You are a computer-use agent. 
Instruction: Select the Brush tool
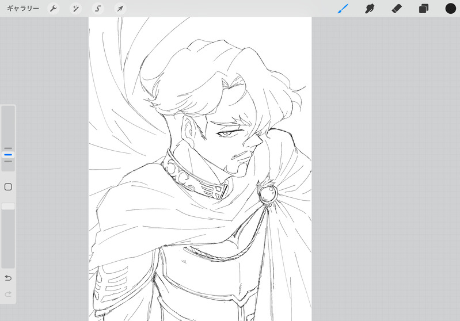343,9
